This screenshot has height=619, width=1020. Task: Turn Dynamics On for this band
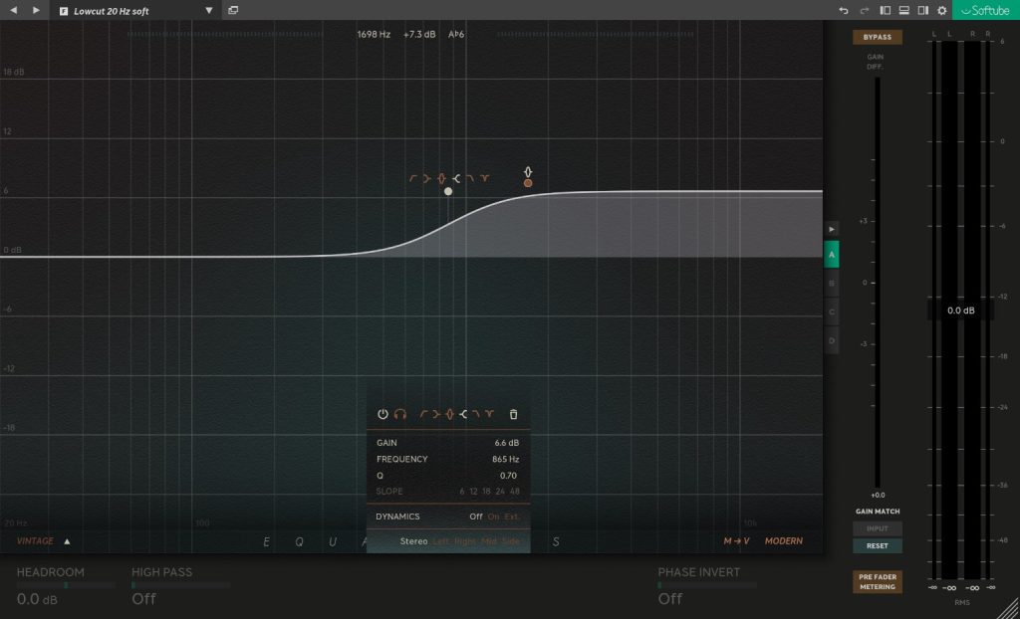[493, 516]
